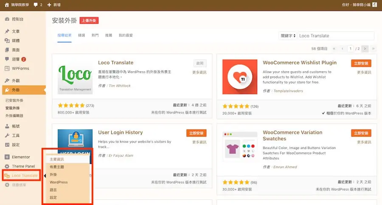This screenshot has width=382, height=205.
Task: Open WooCommerce Wishlist Plugin heart thumbnail
Action: coord(240,77)
